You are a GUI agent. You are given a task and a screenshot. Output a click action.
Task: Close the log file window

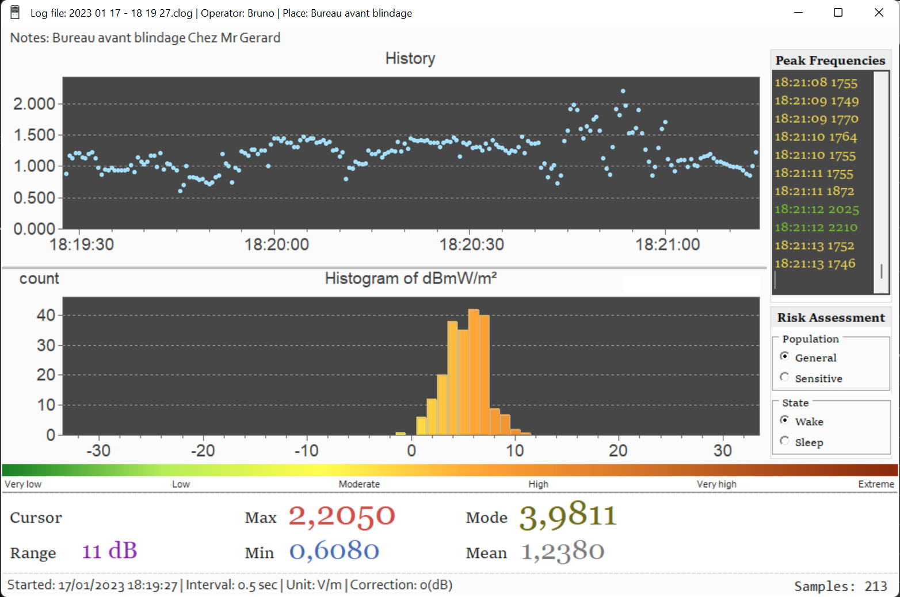click(x=879, y=13)
